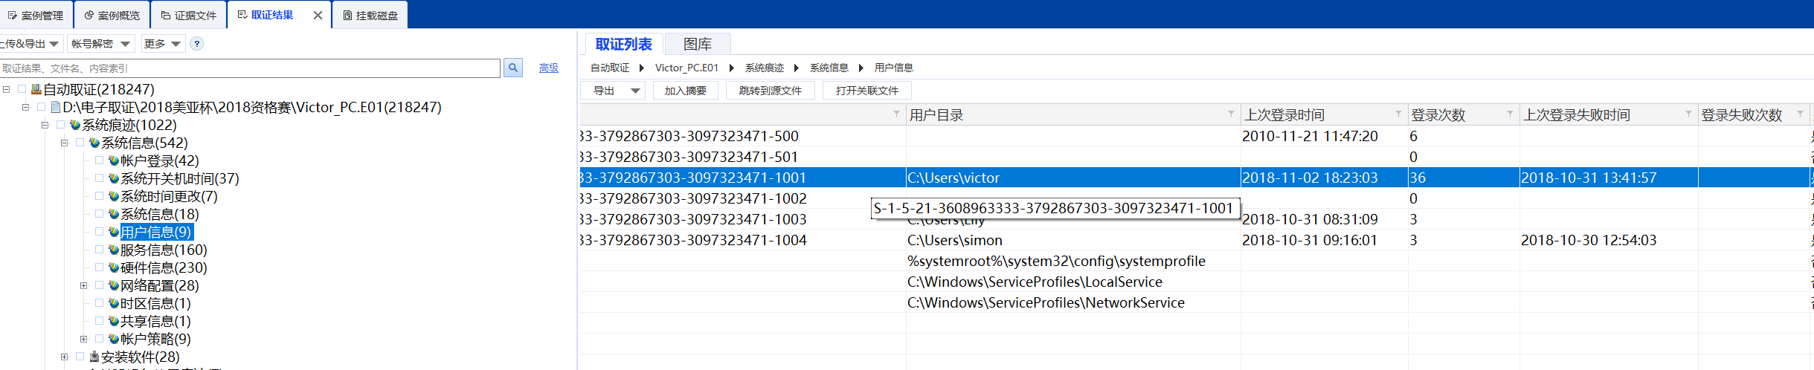
Task: Check the 服务信息(160) checkbox
Action: (99, 250)
